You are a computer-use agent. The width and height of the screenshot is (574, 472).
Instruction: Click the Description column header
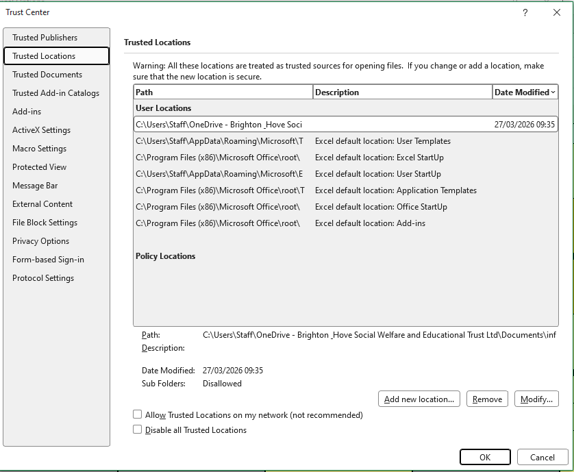pos(402,92)
